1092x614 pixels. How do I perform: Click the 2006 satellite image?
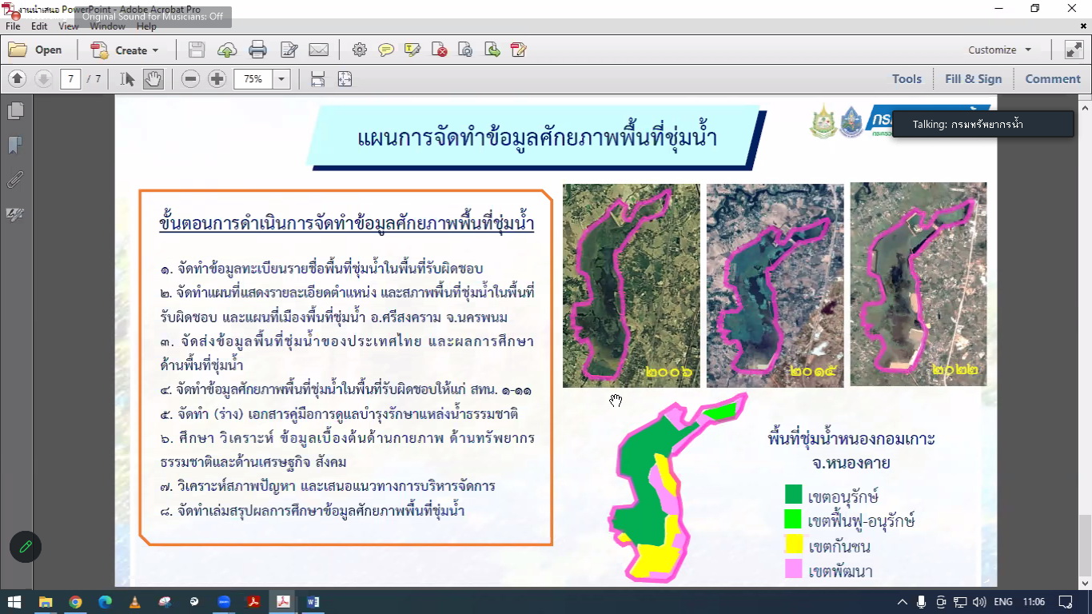point(632,285)
